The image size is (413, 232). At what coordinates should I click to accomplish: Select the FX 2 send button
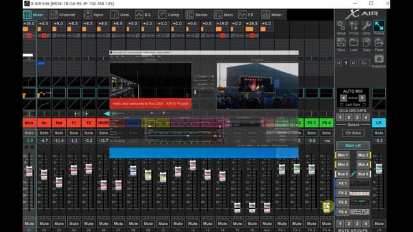343,193
